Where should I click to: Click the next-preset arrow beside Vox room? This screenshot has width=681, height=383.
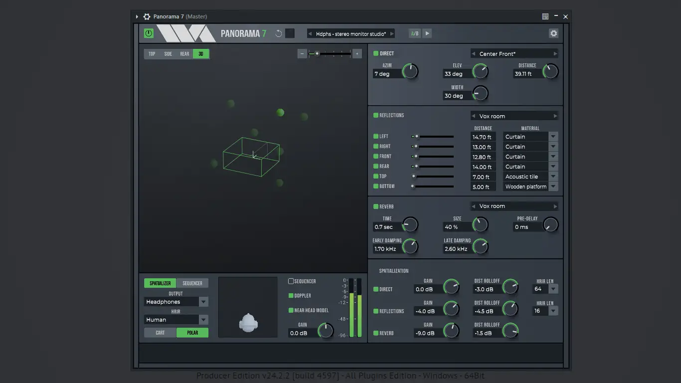pyautogui.click(x=555, y=115)
